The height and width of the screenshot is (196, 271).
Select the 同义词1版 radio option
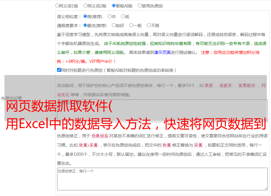pyautogui.click(x=57, y=5)
